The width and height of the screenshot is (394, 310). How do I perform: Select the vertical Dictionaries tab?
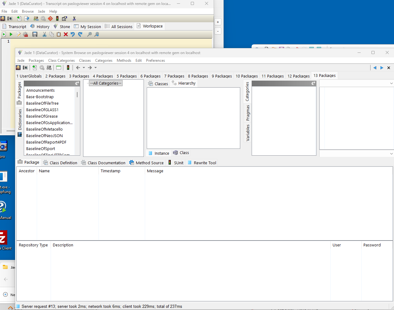(x=20, y=123)
